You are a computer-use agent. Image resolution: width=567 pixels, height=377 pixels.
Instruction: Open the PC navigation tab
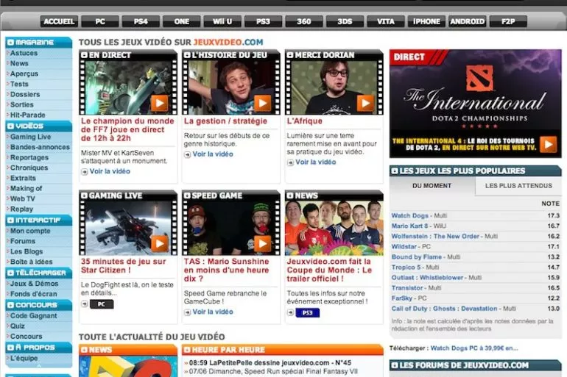(100, 21)
